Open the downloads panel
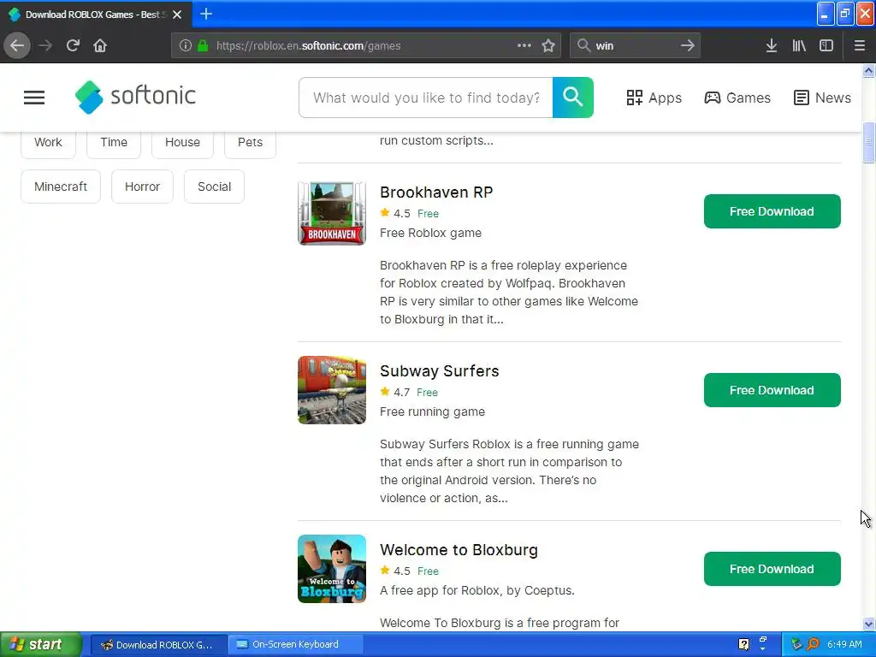 772,45
